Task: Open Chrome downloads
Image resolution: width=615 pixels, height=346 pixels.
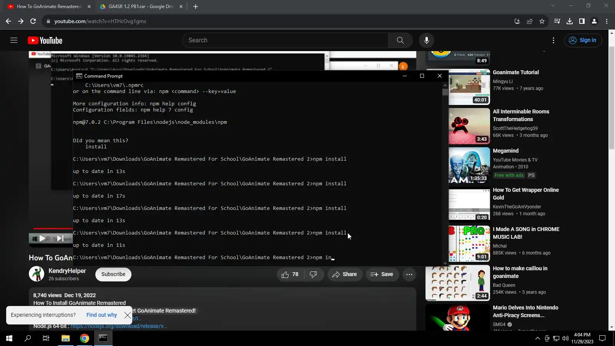Action: coord(570,21)
